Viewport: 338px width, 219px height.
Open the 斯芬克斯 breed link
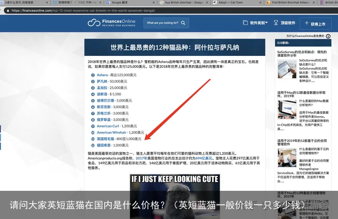click(104, 107)
